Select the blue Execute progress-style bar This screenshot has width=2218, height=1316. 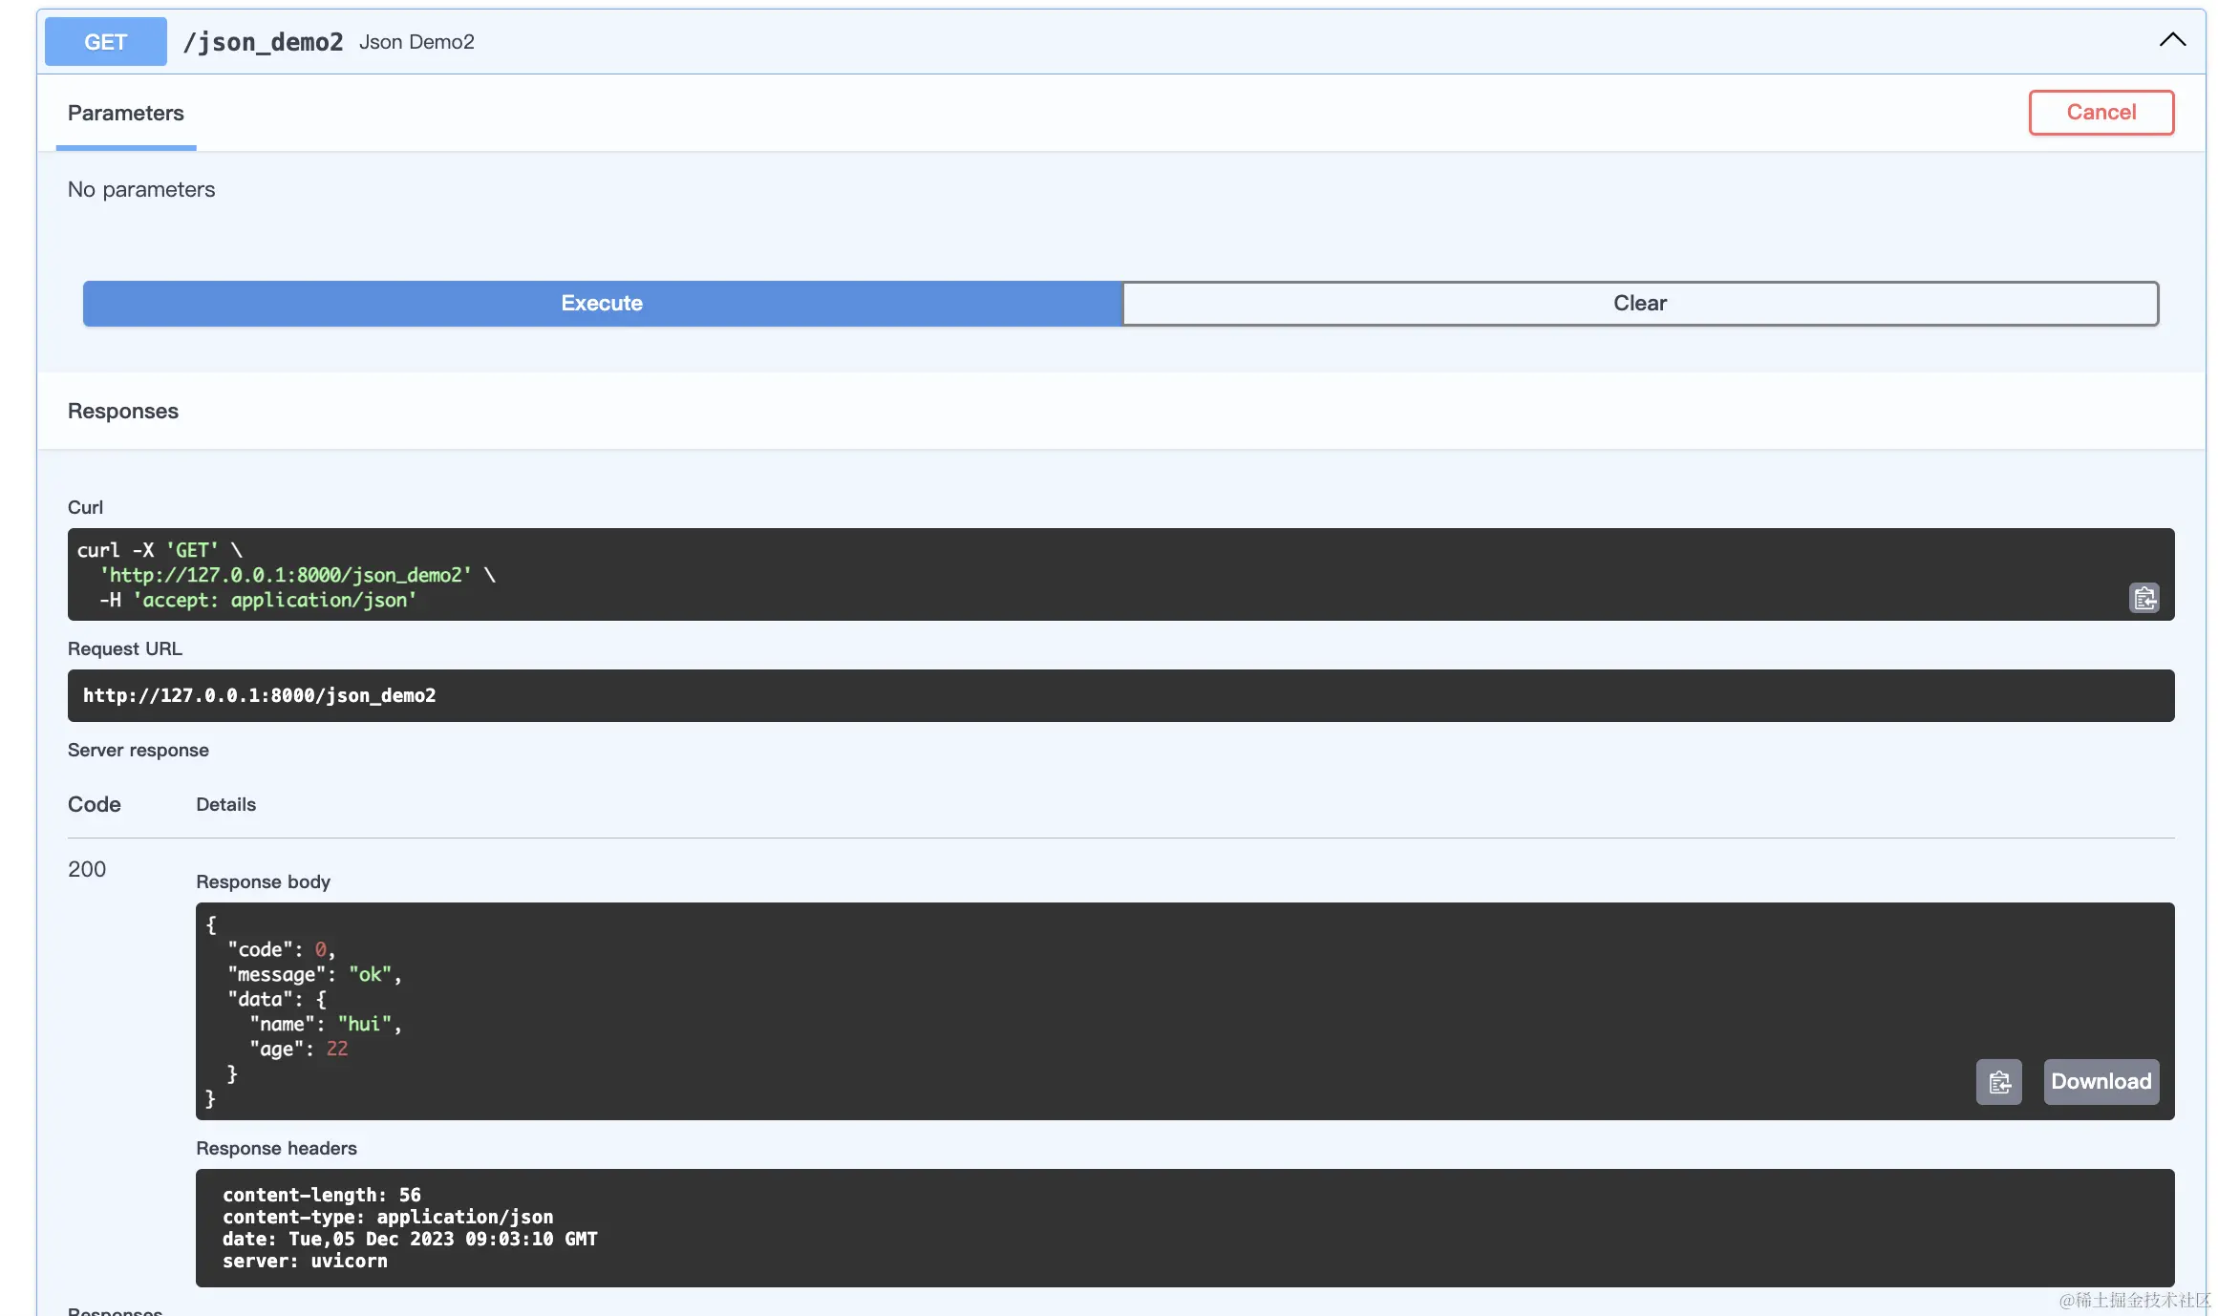pos(601,303)
